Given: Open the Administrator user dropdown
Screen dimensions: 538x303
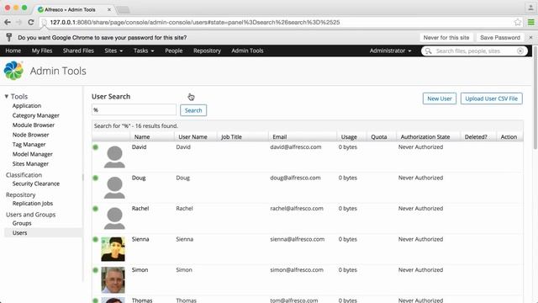Looking at the screenshot, I should tap(390, 50).
